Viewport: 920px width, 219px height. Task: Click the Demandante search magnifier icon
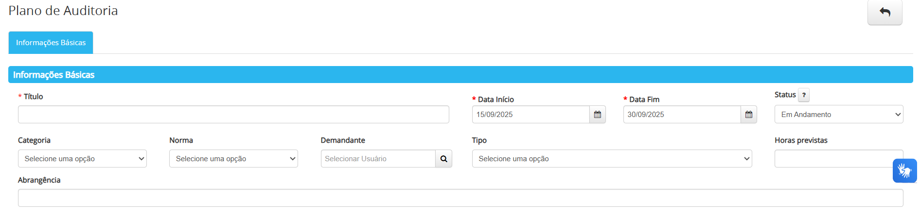pos(443,159)
